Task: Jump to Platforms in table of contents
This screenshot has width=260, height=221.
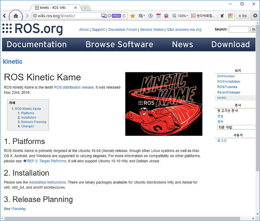Action: click(27, 113)
